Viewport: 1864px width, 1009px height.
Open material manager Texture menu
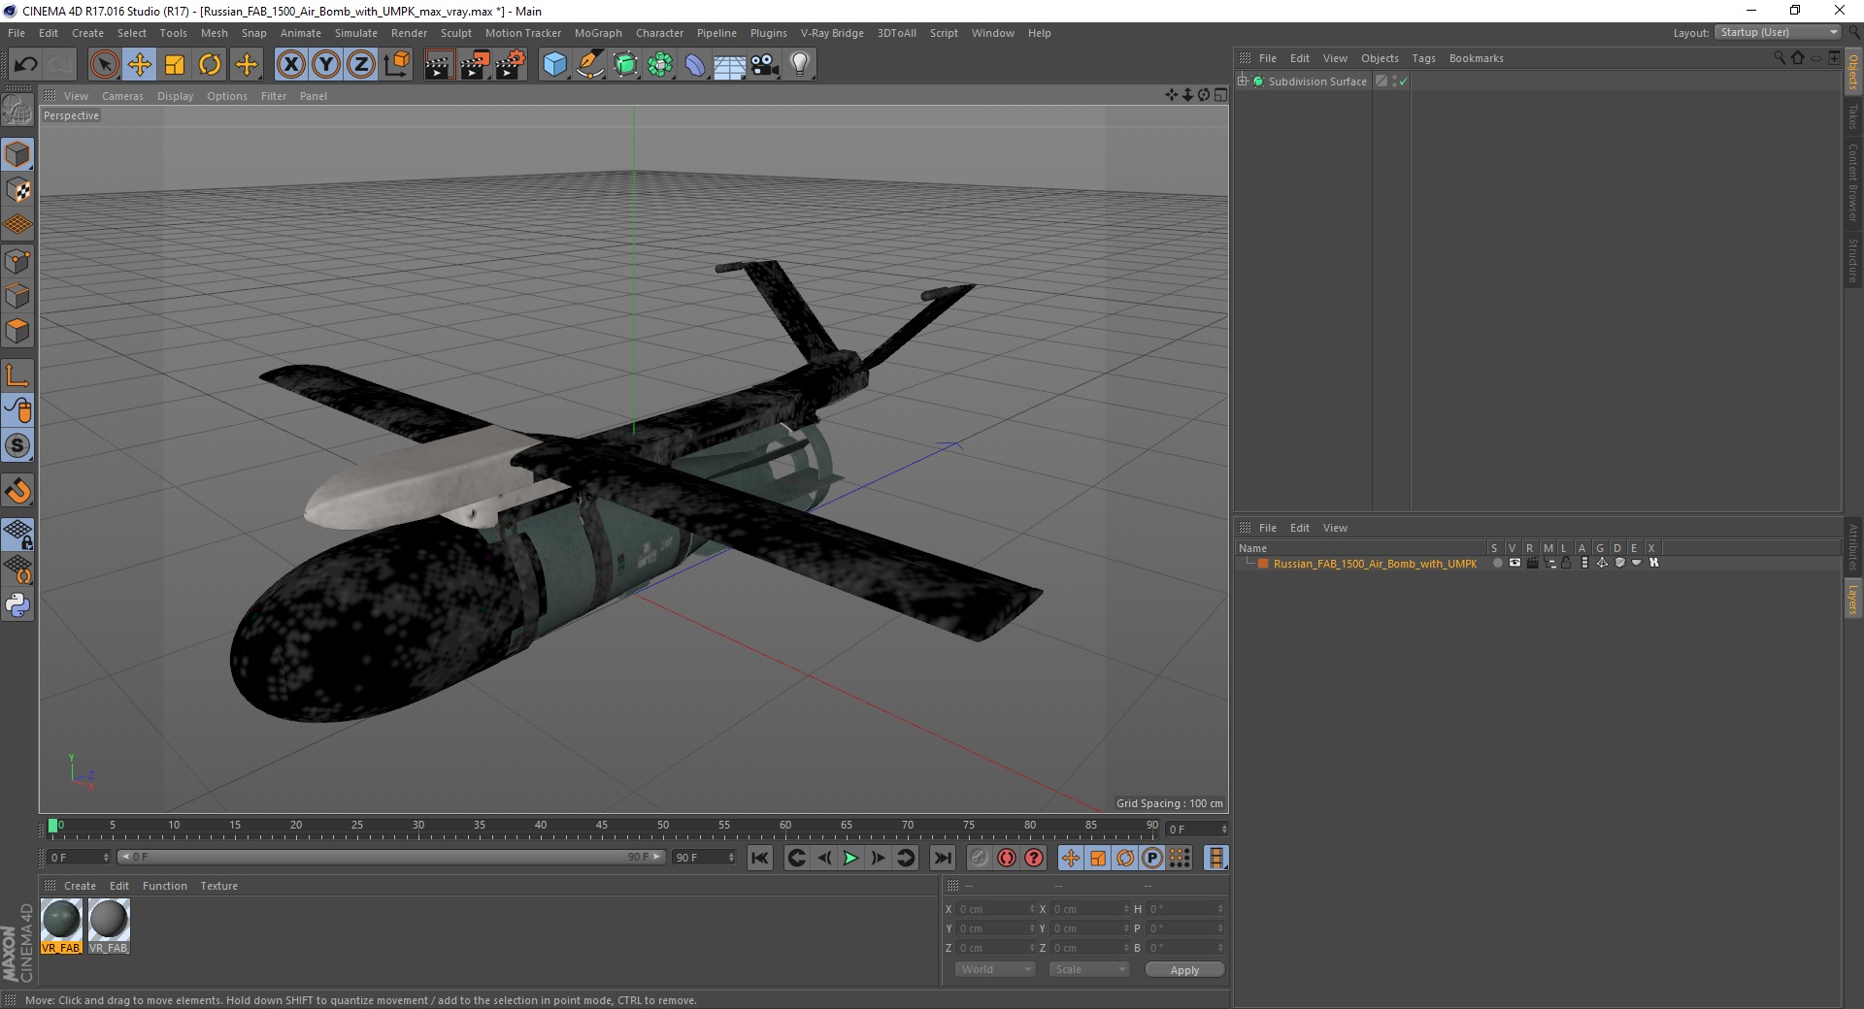click(x=218, y=886)
